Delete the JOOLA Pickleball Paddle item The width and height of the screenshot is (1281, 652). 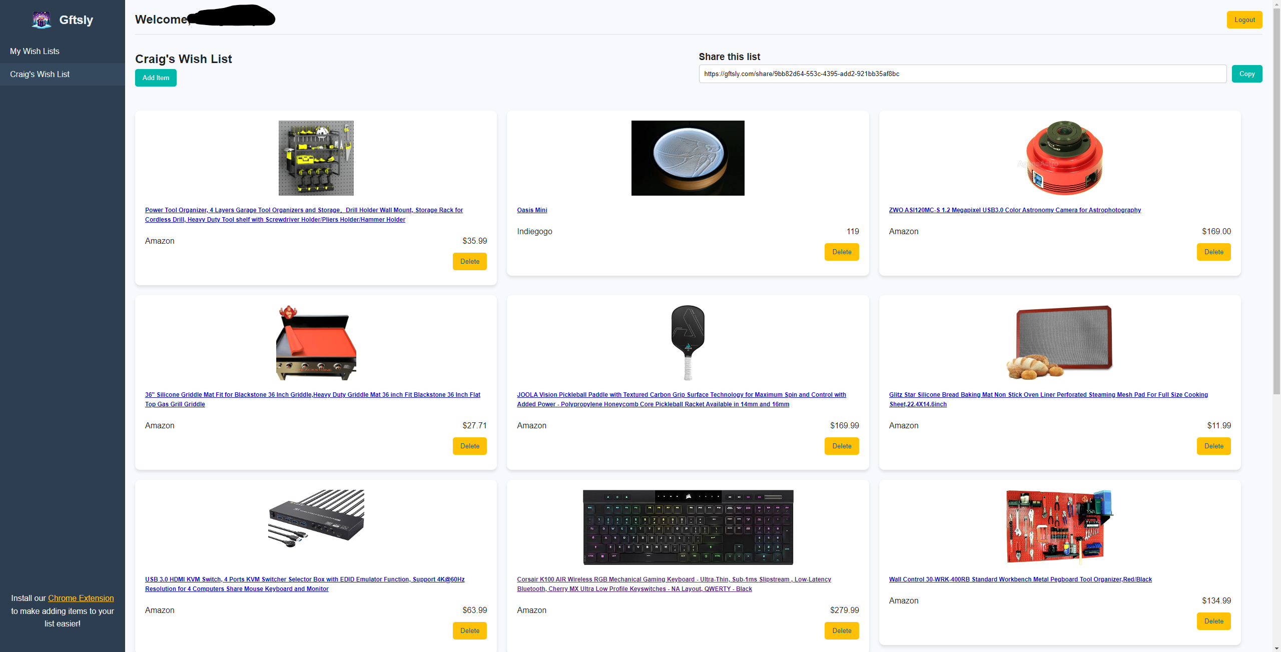pyautogui.click(x=842, y=446)
